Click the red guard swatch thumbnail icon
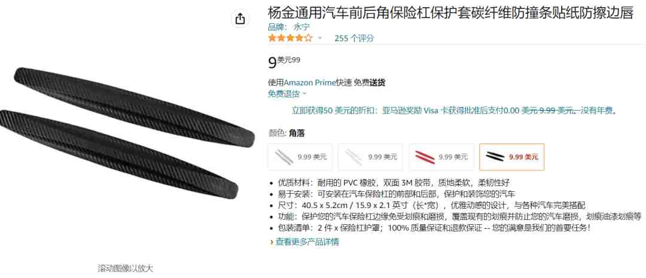646x278 pixels. click(425, 157)
